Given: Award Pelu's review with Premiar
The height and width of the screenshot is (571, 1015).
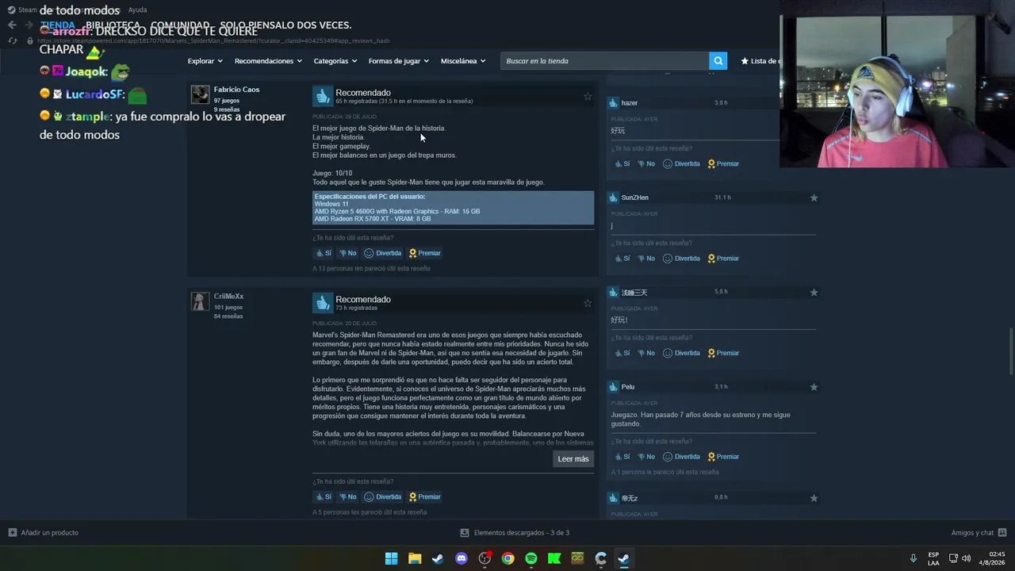Looking at the screenshot, I should click(723, 457).
